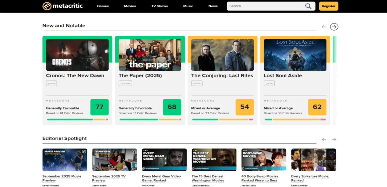The height and width of the screenshot is (187, 387).
Task: Open The Paper (2025) title link
Action: pyautogui.click(x=140, y=76)
